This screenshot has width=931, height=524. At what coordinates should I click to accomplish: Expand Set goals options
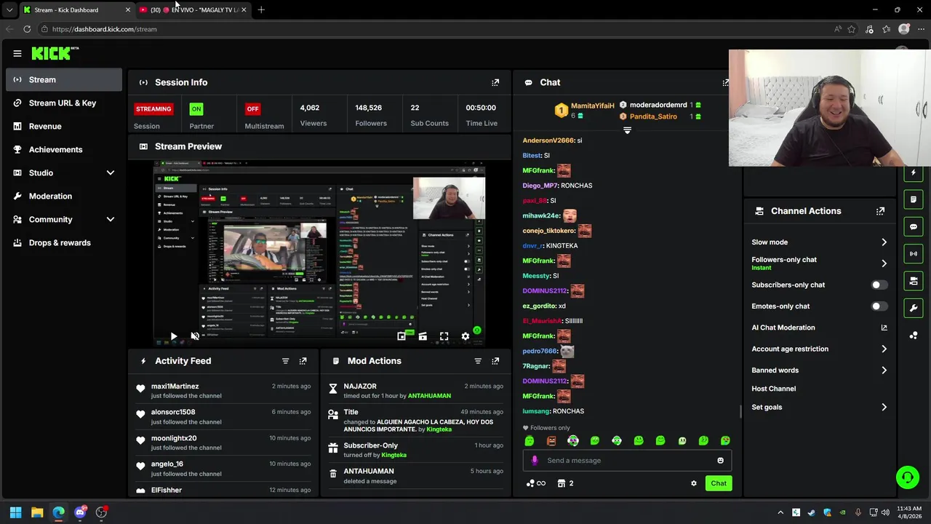(884, 408)
